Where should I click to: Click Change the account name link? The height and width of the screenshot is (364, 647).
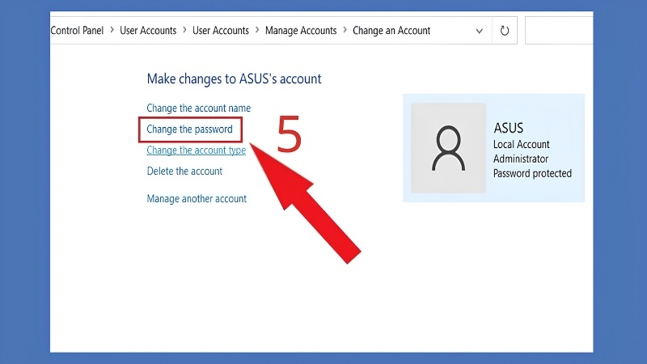click(198, 108)
